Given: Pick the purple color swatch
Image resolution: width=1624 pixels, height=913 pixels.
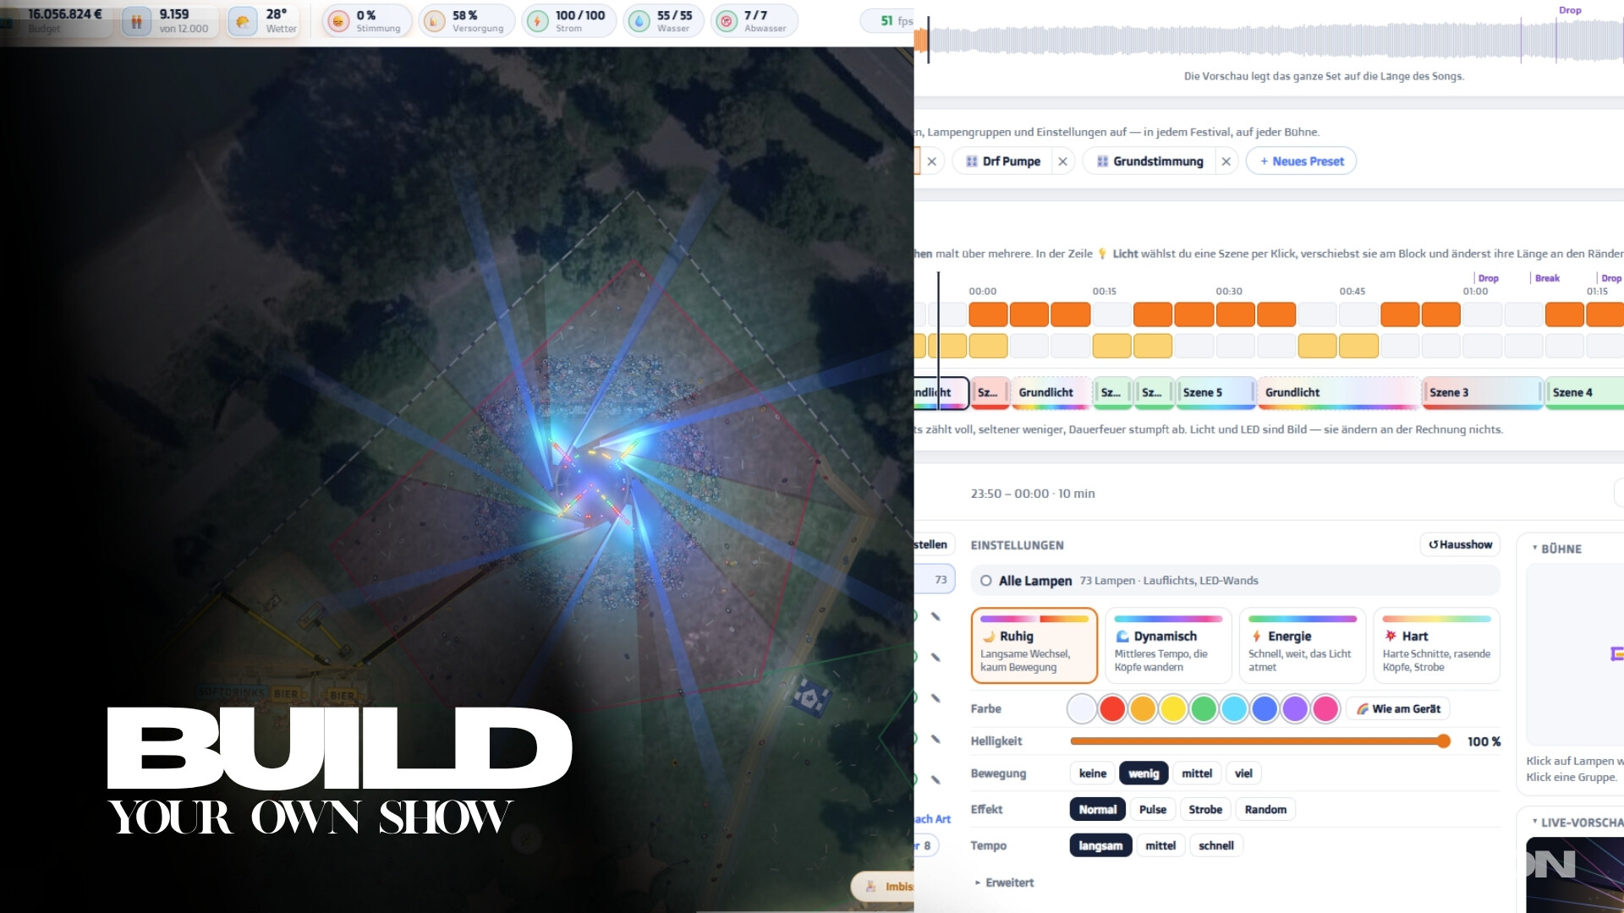Looking at the screenshot, I should click(1295, 708).
